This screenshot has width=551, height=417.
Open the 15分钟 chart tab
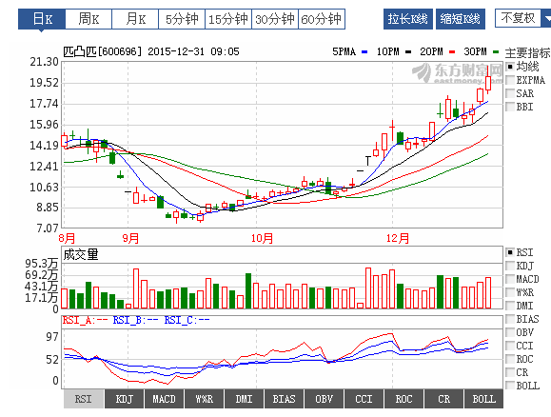click(x=228, y=19)
